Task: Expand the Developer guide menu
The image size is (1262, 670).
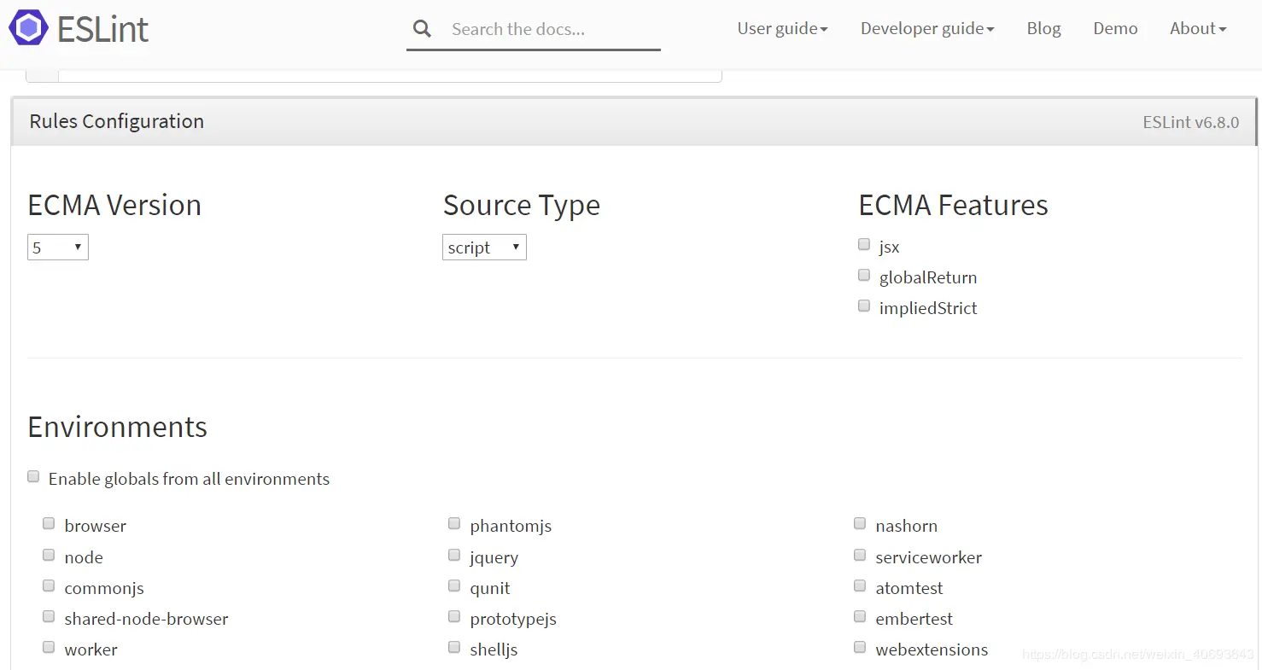Action: 927,28
